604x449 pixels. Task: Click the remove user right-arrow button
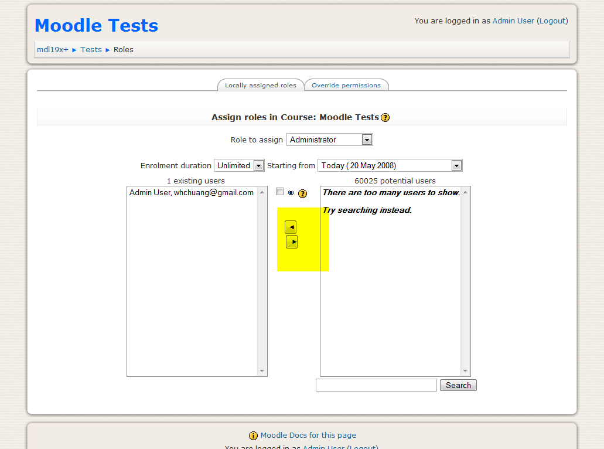pos(292,242)
